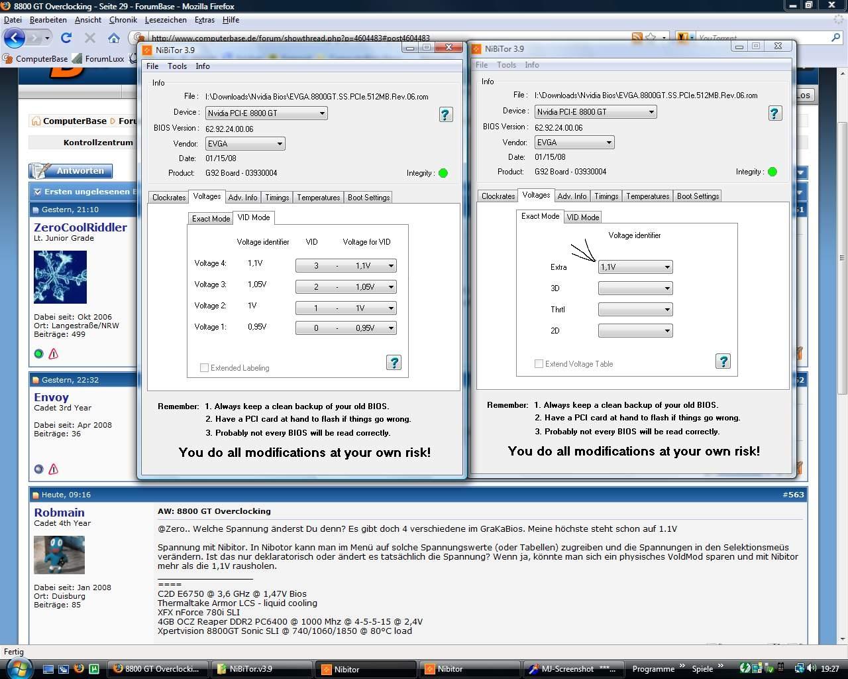Open Extra voltage identifier dropdown

coord(635,267)
